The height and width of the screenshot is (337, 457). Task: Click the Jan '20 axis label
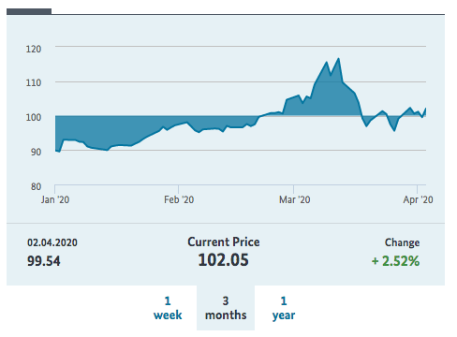click(x=55, y=199)
